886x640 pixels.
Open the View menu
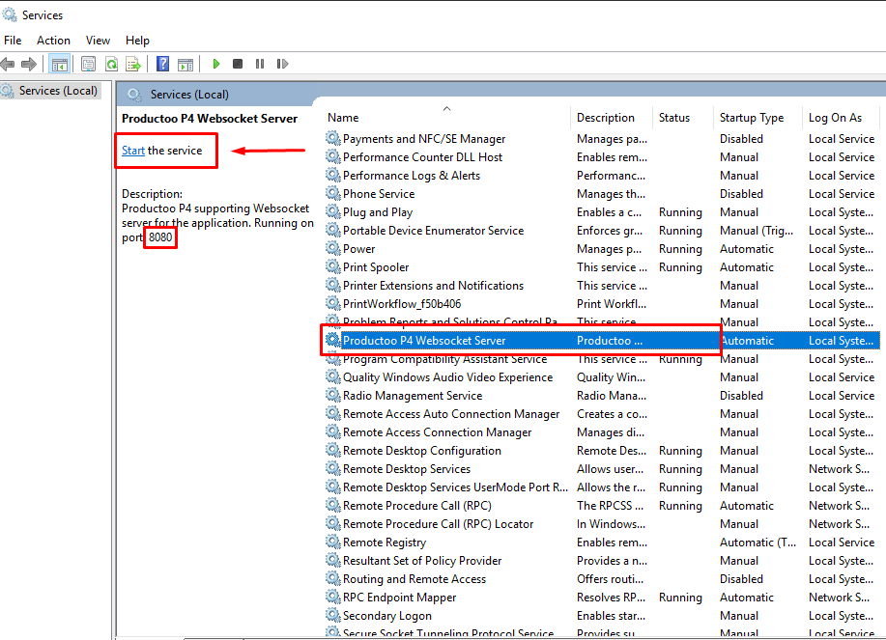pyautogui.click(x=98, y=41)
